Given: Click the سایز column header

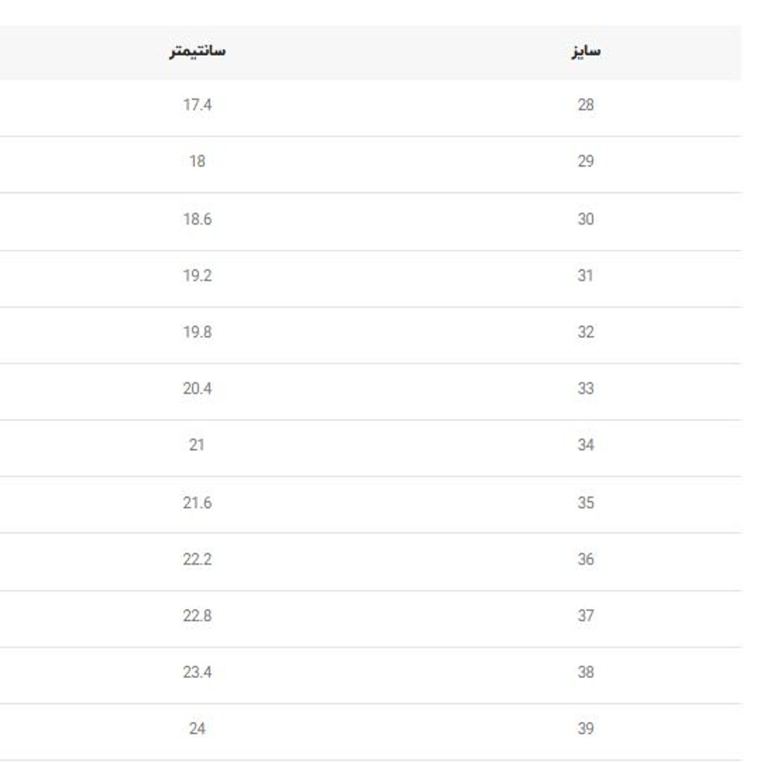Looking at the screenshot, I should pyautogui.click(x=586, y=52).
